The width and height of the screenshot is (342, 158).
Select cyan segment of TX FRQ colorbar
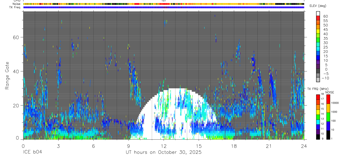318,122
